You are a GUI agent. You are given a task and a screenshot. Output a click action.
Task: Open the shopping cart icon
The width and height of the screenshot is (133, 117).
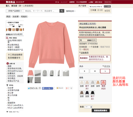pos(90,7)
